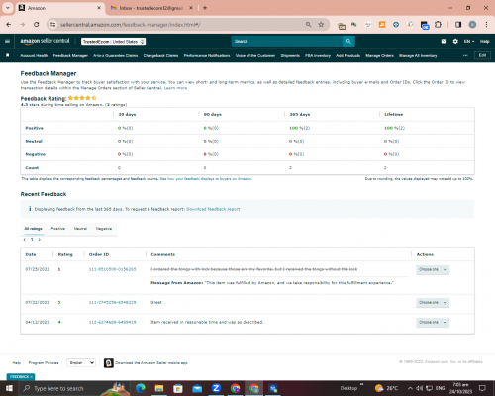
Task: Open Voice of the Customer menu item
Action: [255, 55]
